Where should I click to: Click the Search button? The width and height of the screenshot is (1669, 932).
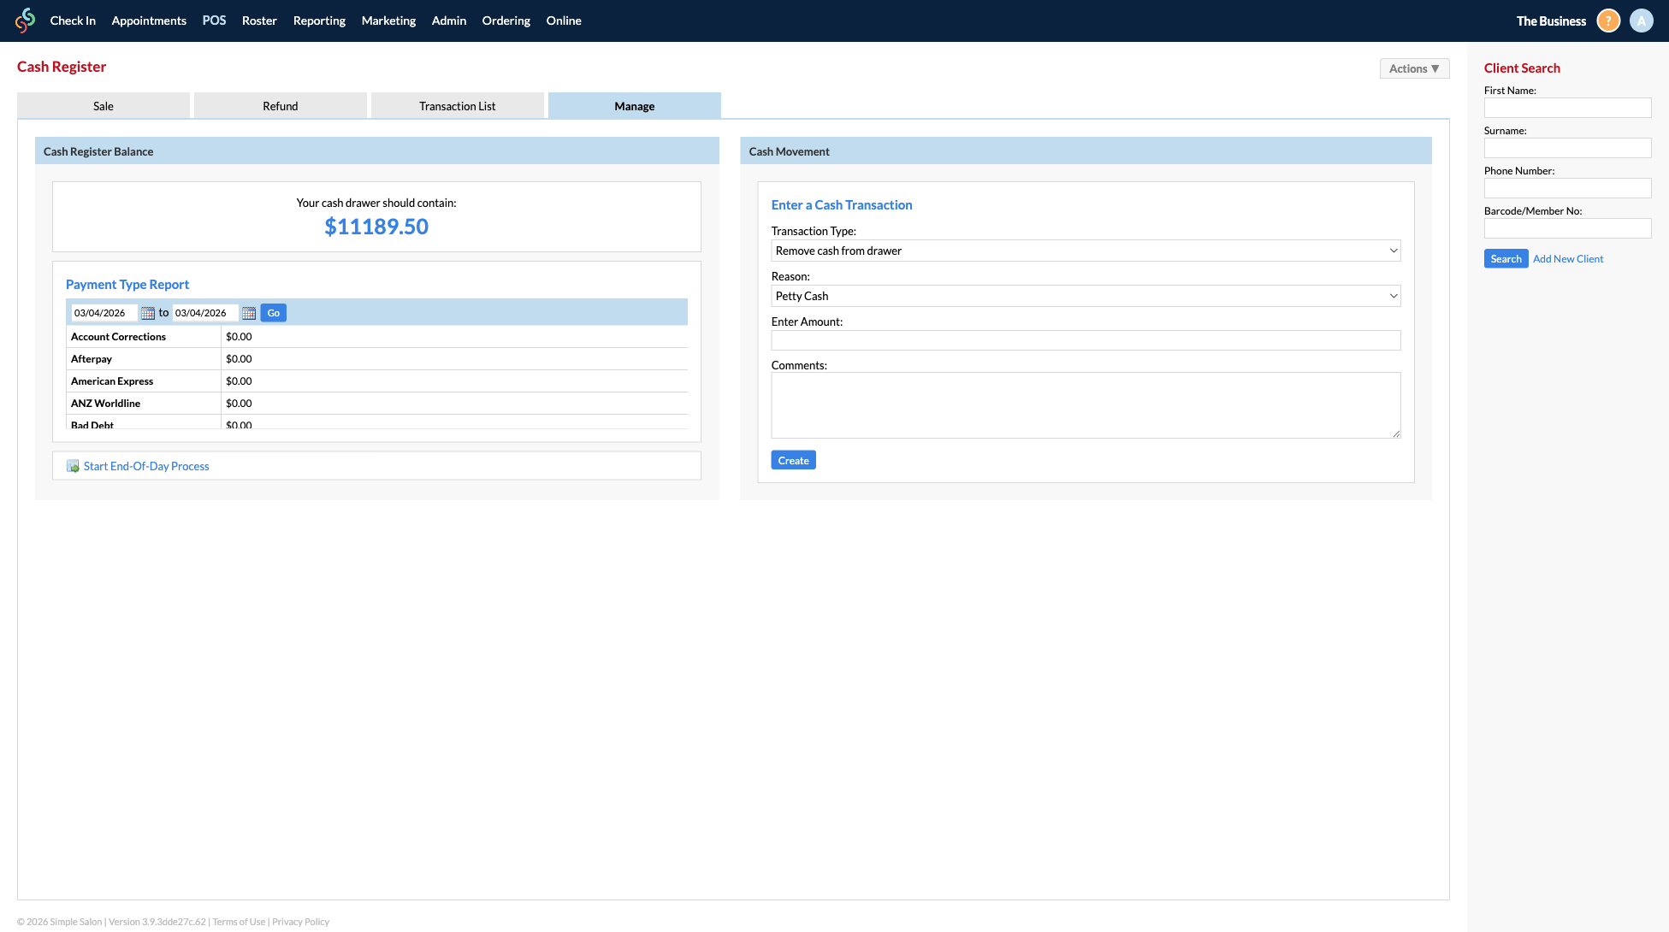1506,258
